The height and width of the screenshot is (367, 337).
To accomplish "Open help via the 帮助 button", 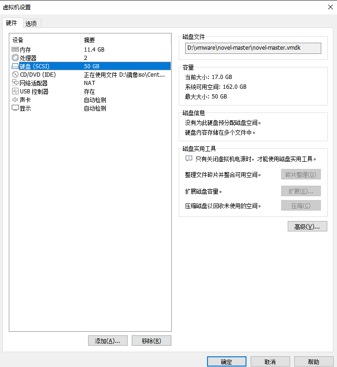I will pos(314,362).
